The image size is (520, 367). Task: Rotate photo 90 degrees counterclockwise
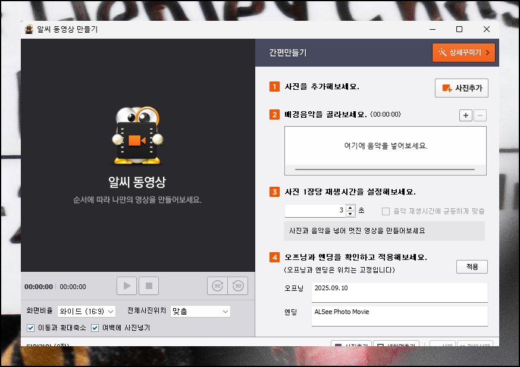pos(238,286)
